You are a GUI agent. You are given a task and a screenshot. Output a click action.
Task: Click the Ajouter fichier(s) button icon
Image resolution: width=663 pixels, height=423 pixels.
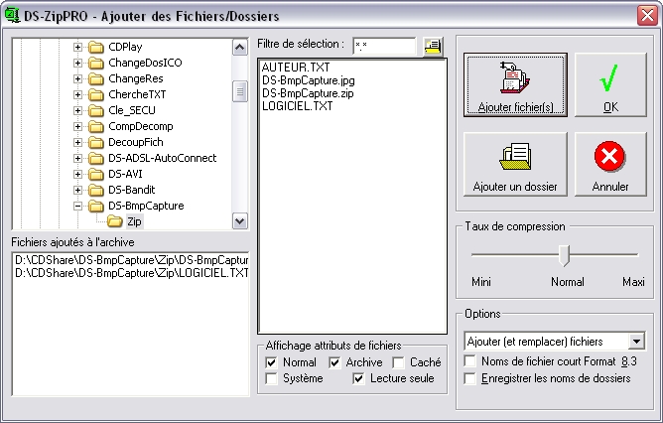pyautogui.click(x=515, y=78)
